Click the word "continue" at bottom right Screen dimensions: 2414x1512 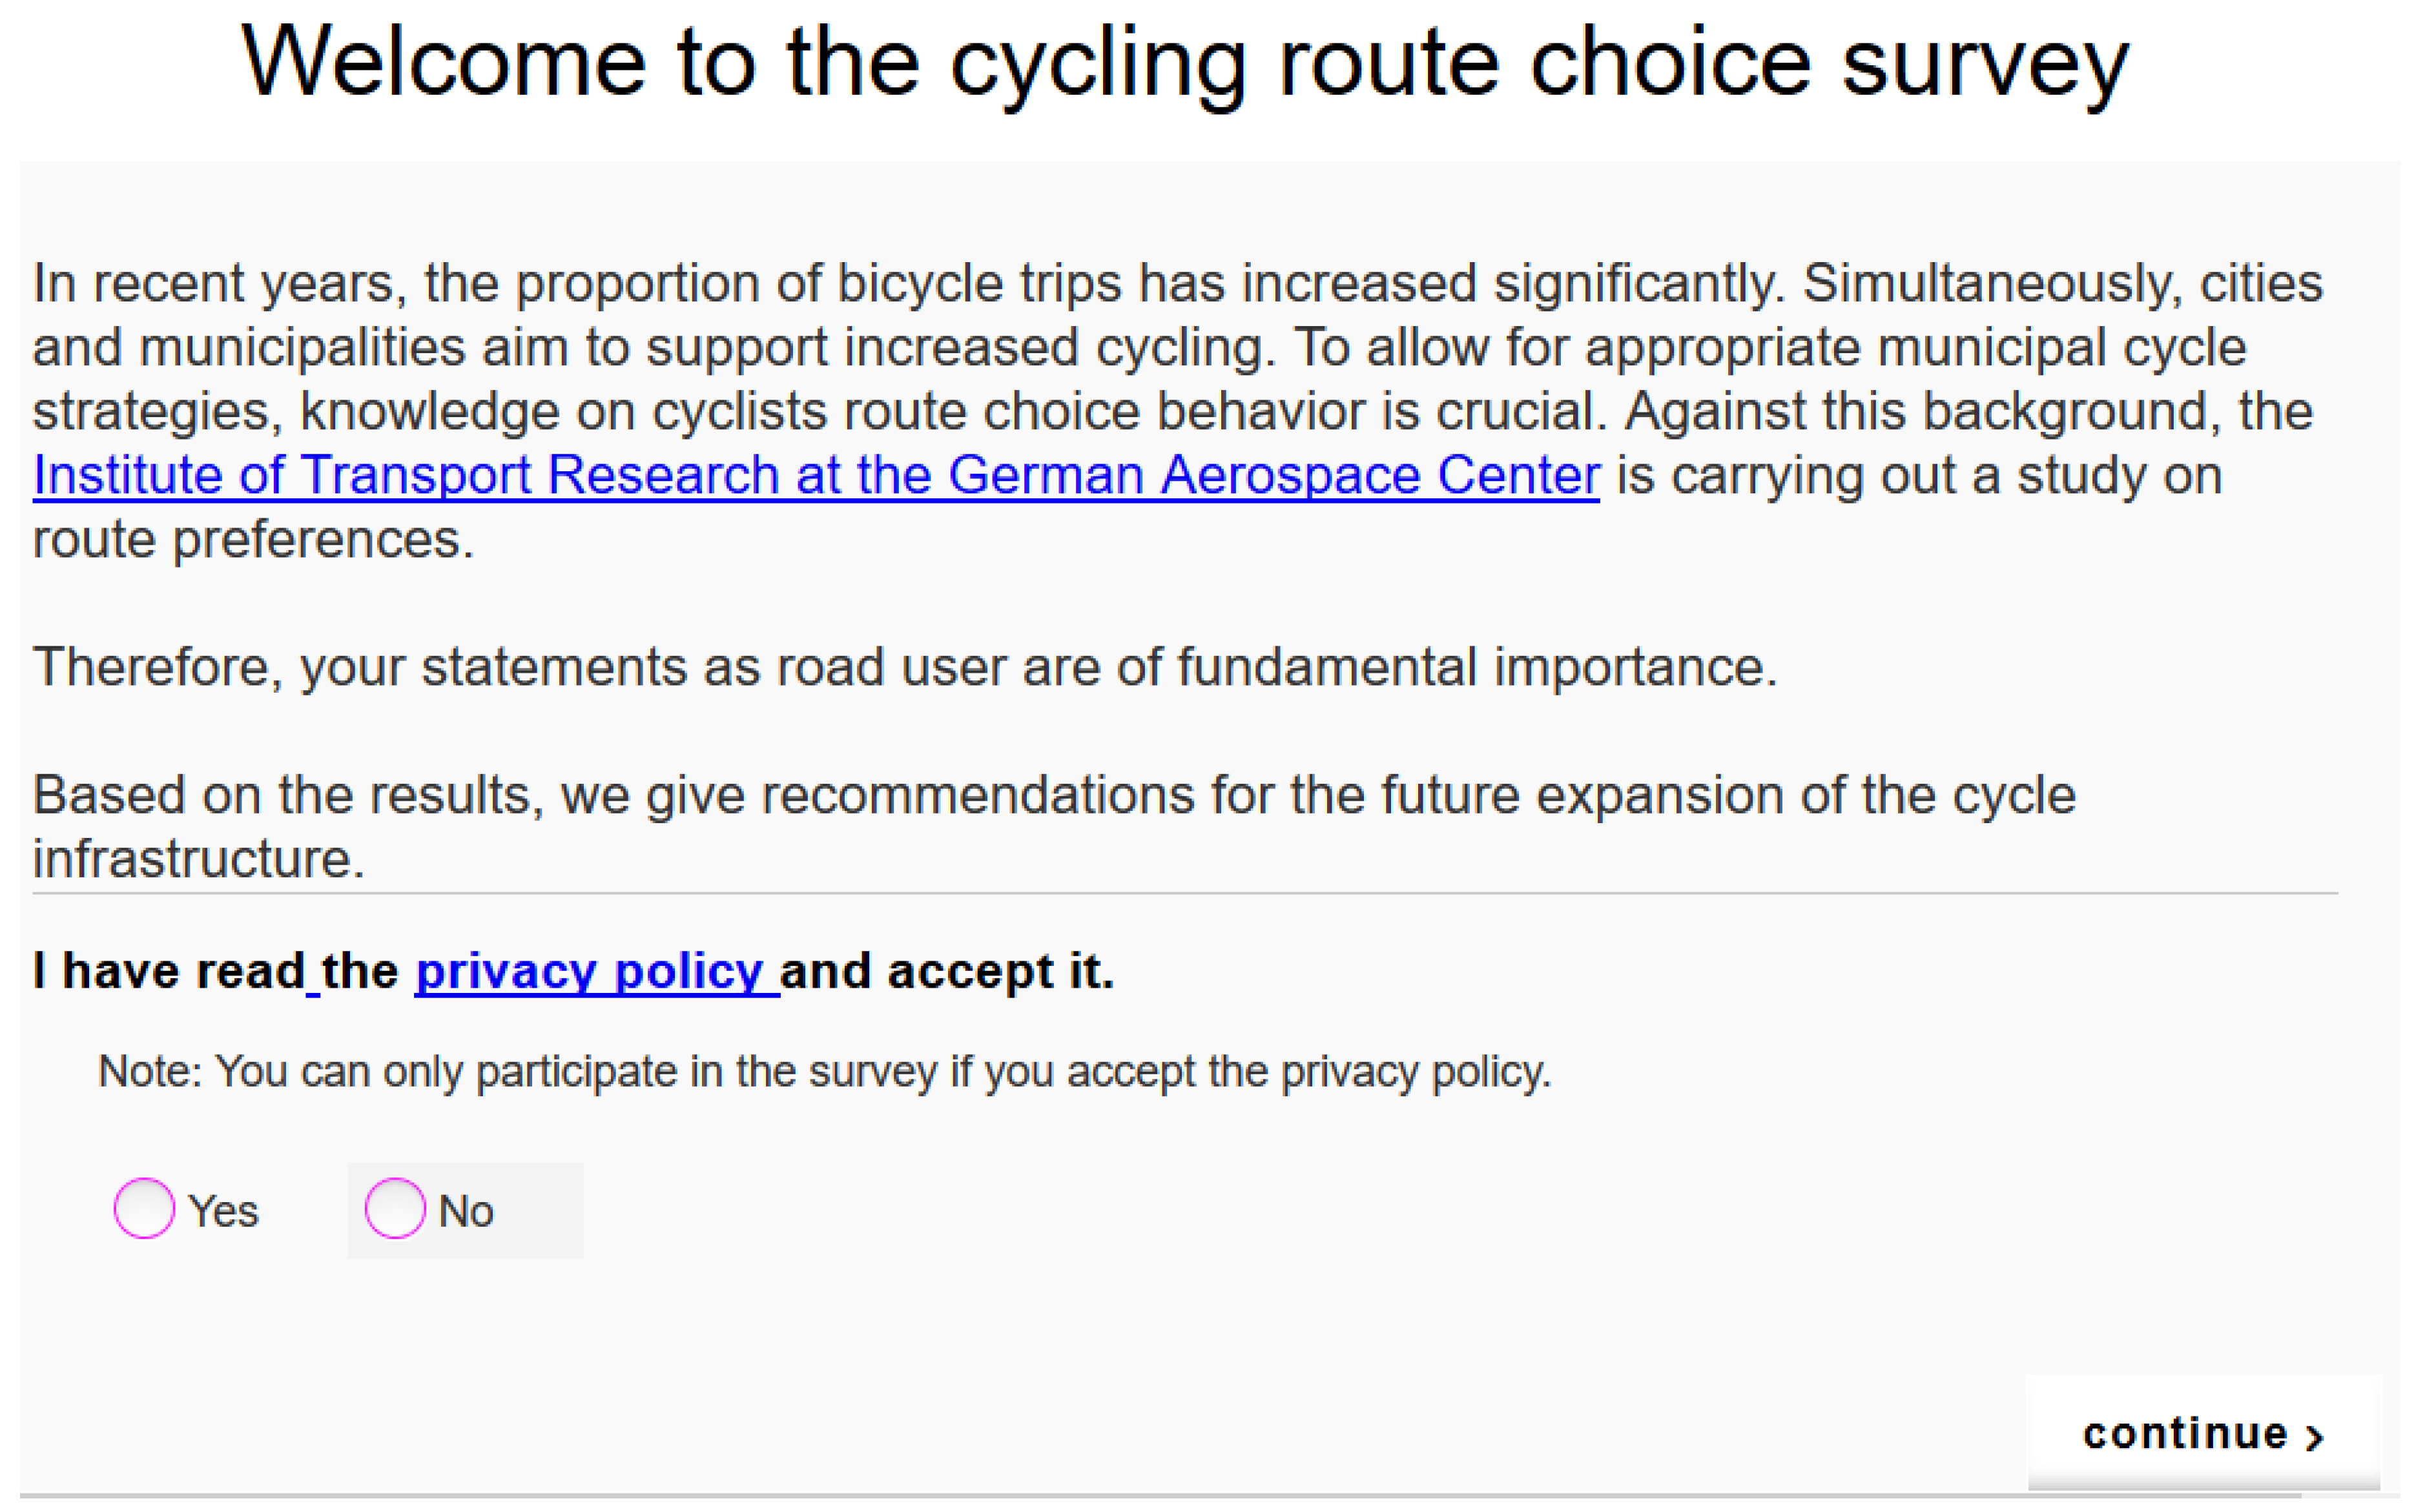[2185, 1434]
